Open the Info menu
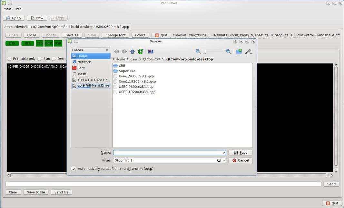This screenshot has height=208, width=344. click(x=18, y=9)
